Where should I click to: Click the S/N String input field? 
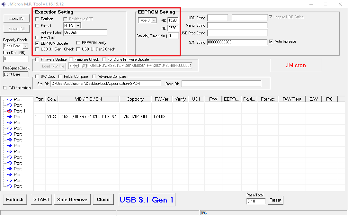[x=237, y=42]
